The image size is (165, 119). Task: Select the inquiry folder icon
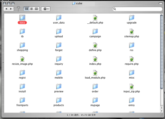pyautogui.click(x=59, y=59)
